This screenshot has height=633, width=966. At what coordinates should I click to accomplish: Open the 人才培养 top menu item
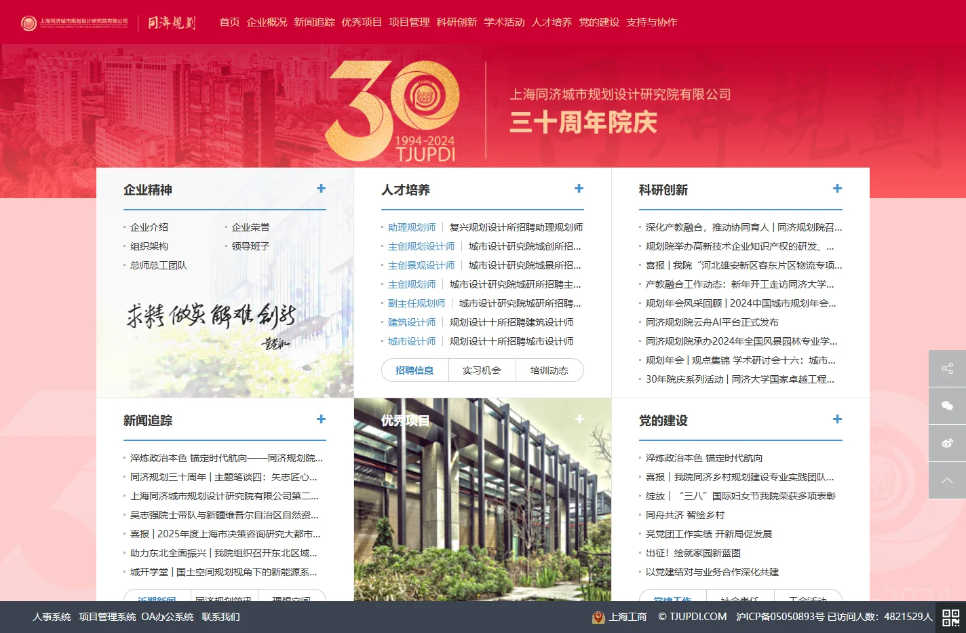(552, 22)
